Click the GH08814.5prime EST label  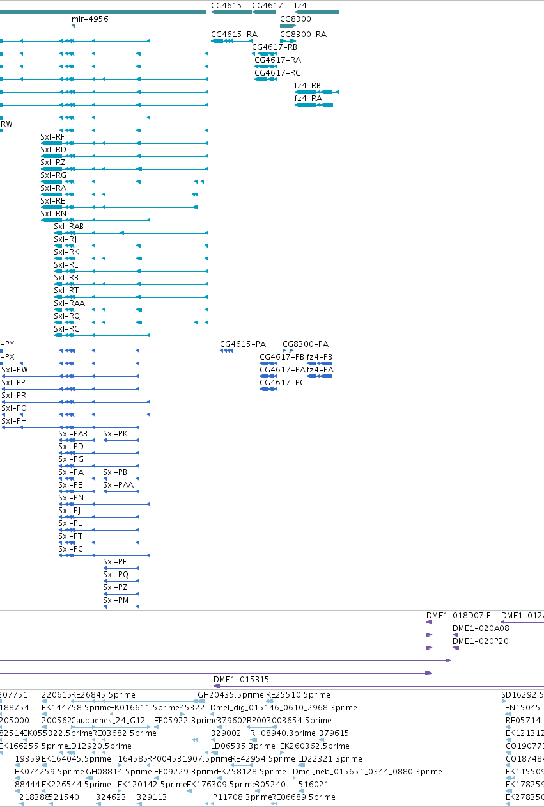119,772
